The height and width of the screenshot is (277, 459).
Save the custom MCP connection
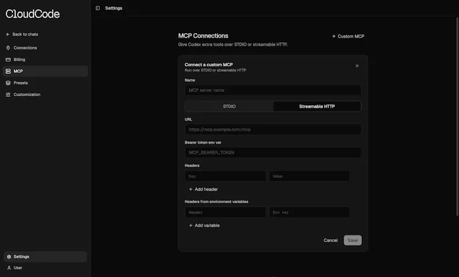click(352, 240)
